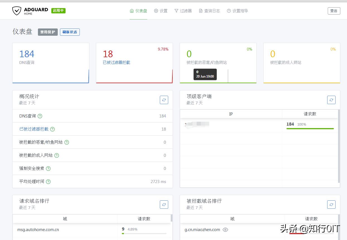347x240 pixels.
Task: Click the 登出 logout button
Action: [334, 11]
